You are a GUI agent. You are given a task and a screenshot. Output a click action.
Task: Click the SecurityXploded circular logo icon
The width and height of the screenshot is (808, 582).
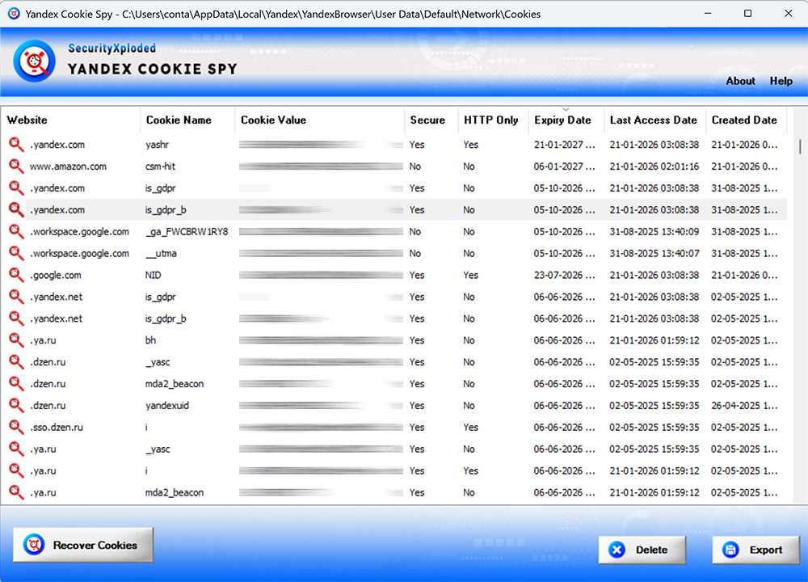coord(33,60)
